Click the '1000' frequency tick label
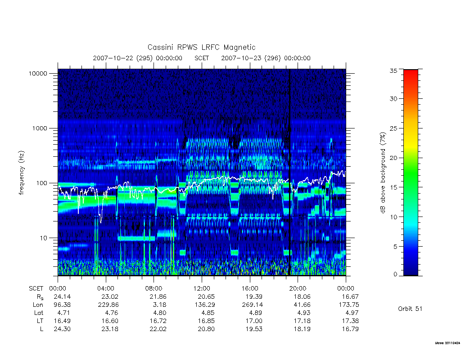This screenshot has width=461, height=345. (40, 128)
